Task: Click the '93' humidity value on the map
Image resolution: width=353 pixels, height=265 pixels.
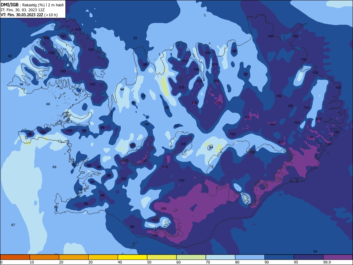Action: click(x=176, y=126)
